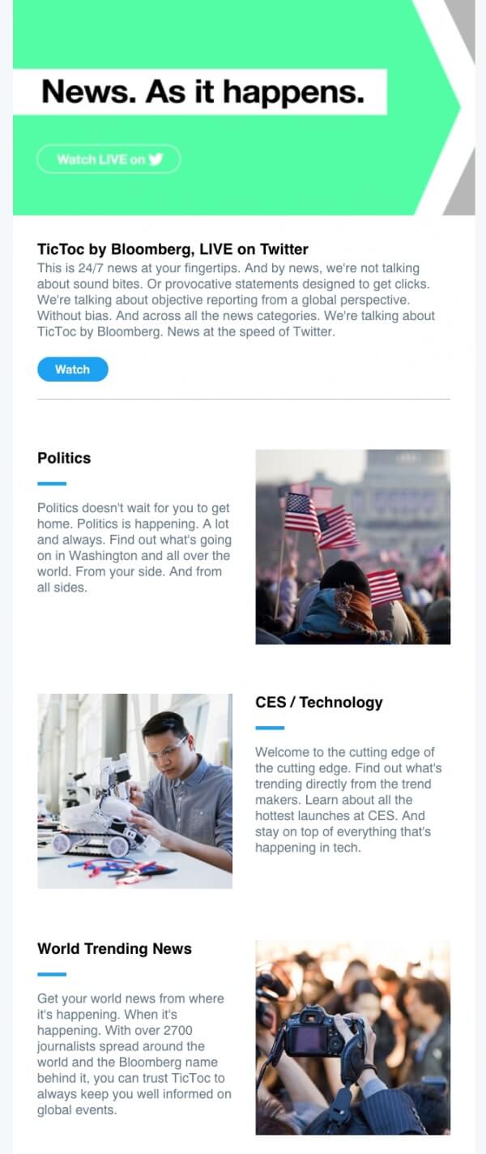Screen dimensions: 486x1154
Task: Open the photographer with camera photo
Action: 352,1037
